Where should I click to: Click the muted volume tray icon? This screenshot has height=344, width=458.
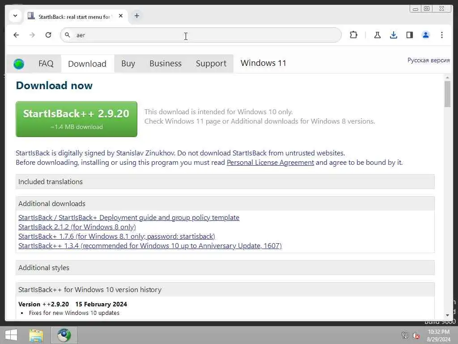[x=416, y=335]
